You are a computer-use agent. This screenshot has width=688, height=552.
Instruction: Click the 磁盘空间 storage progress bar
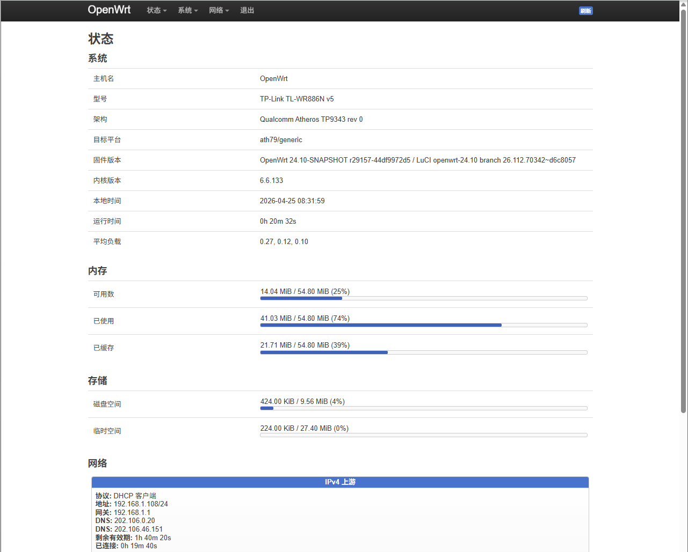[424, 408]
